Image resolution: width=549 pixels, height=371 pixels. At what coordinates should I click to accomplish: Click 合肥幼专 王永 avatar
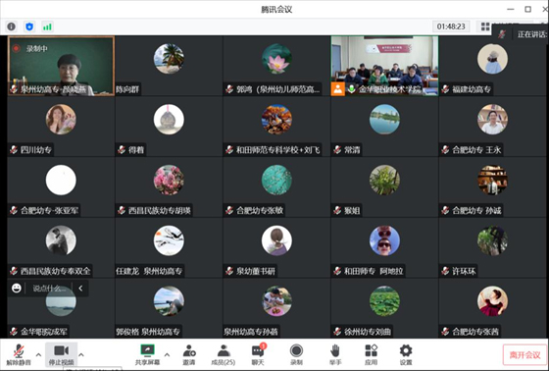pyautogui.click(x=492, y=119)
